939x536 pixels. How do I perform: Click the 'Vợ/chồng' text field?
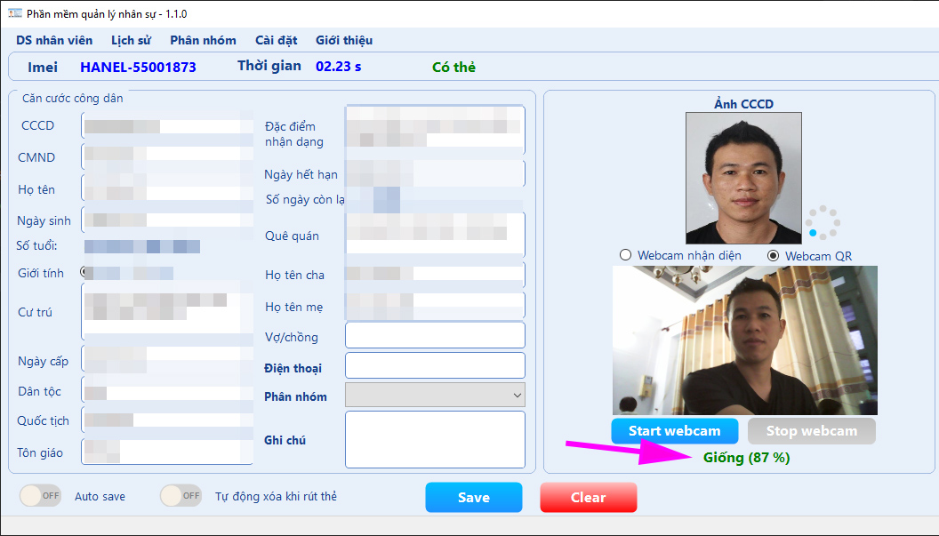pyautogui.click(x=435, y=335)
